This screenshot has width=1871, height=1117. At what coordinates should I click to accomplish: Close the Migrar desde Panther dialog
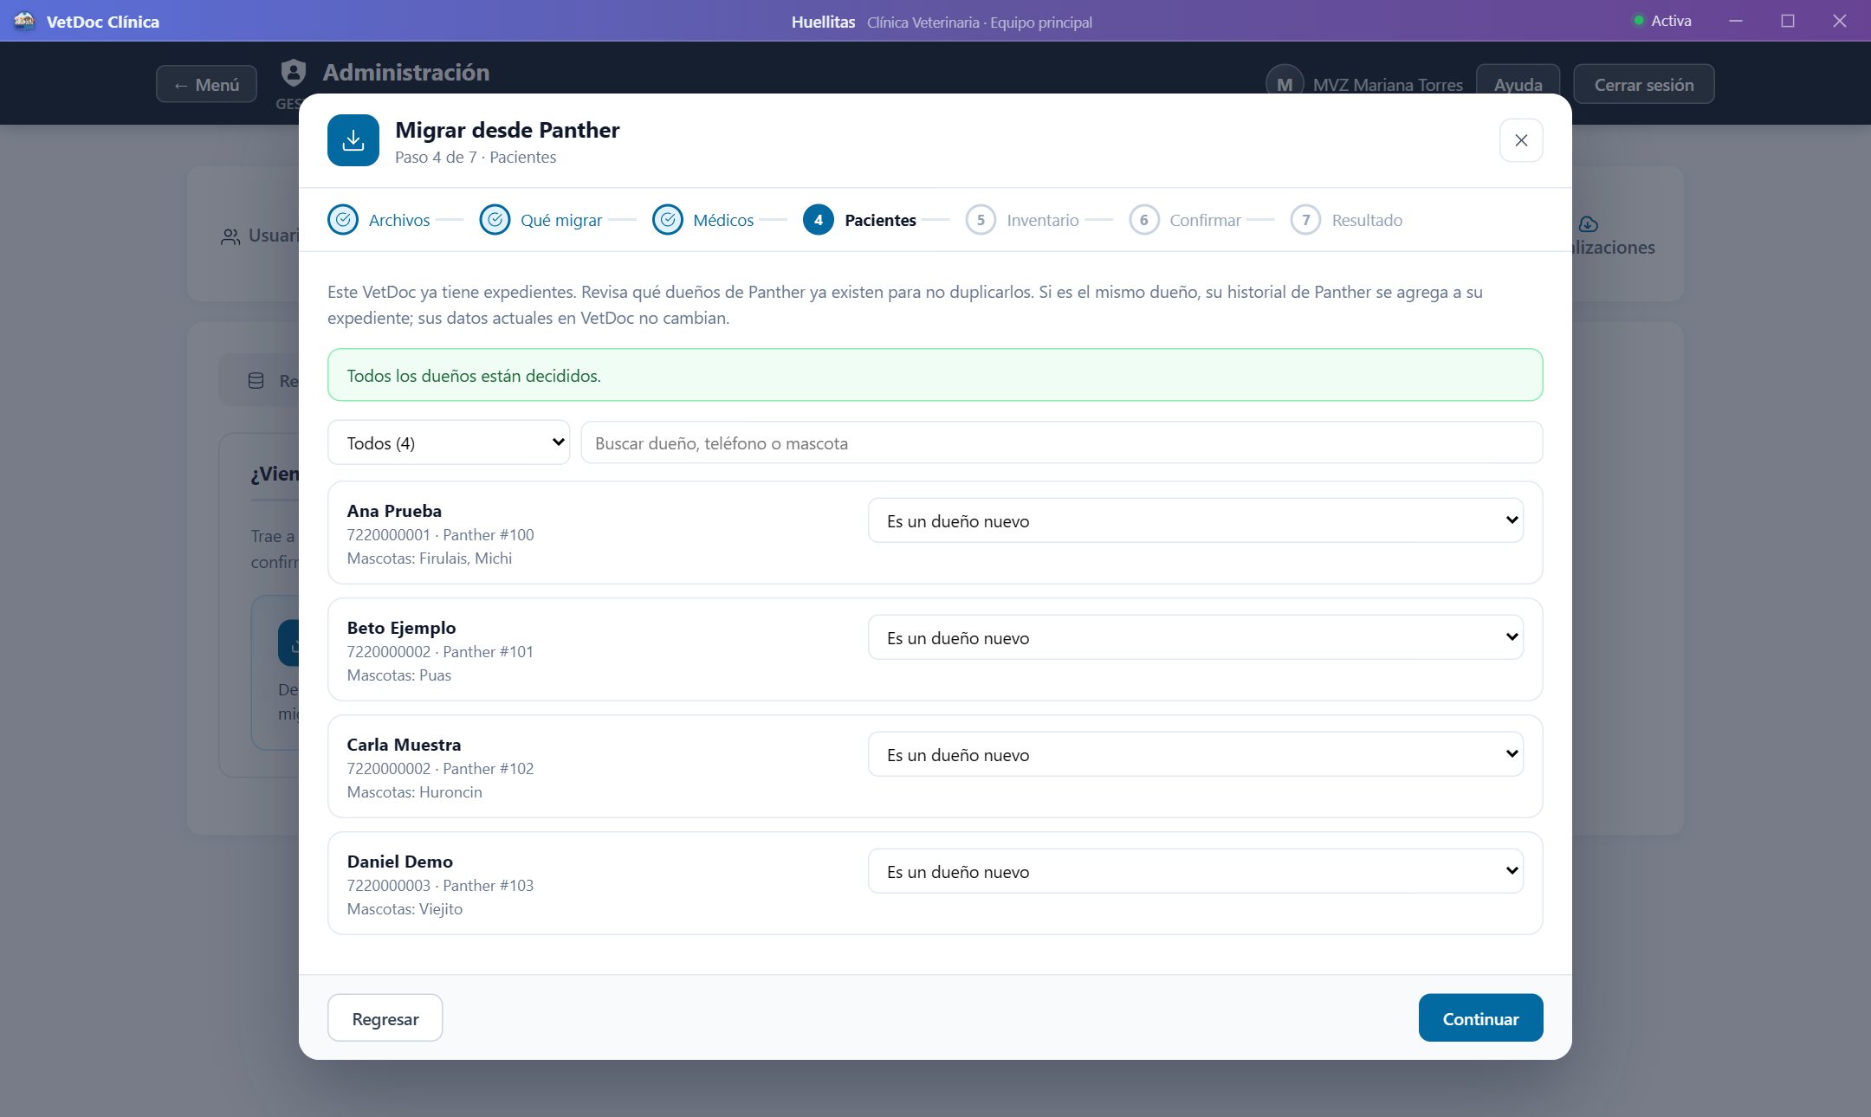(1521, 140)
